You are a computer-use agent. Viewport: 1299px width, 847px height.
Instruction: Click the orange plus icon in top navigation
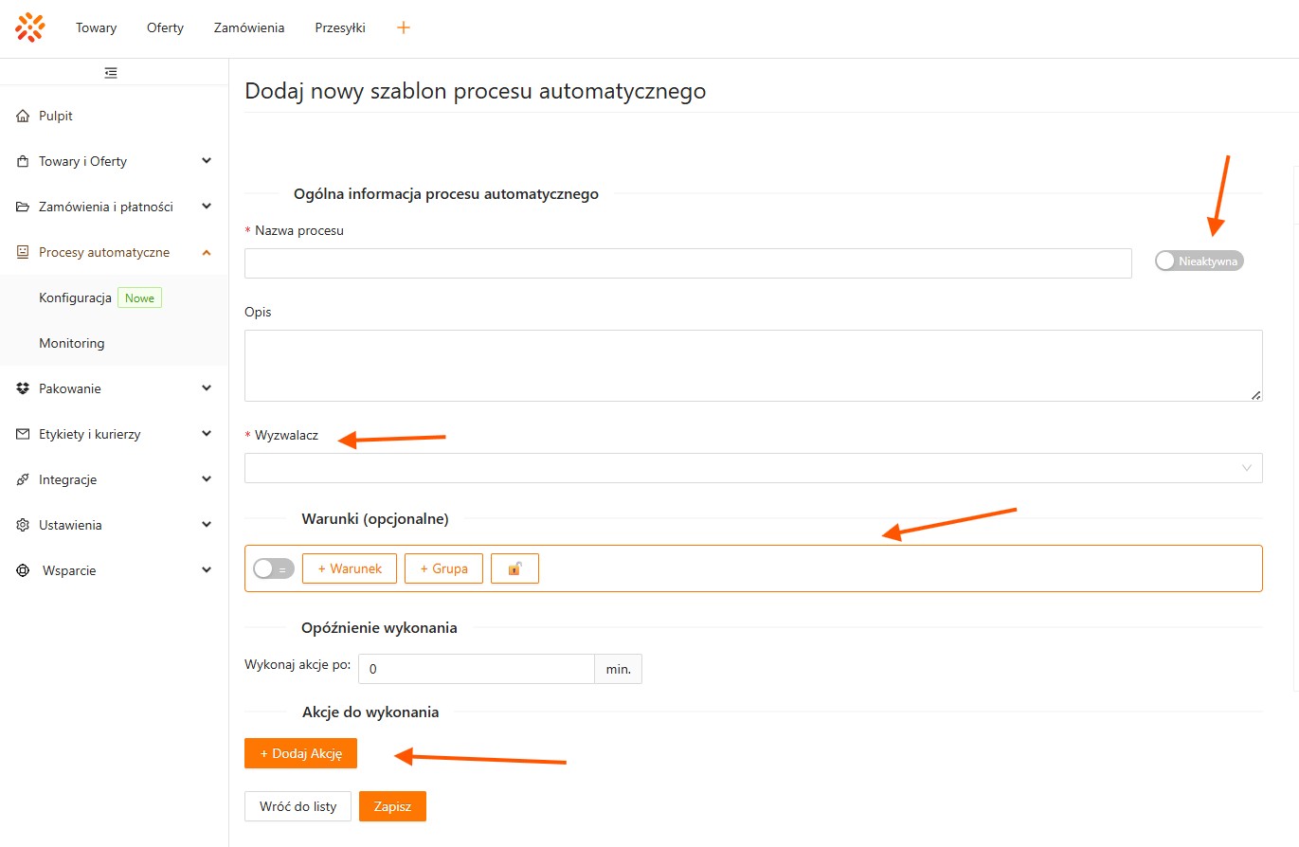pos(404,27)
